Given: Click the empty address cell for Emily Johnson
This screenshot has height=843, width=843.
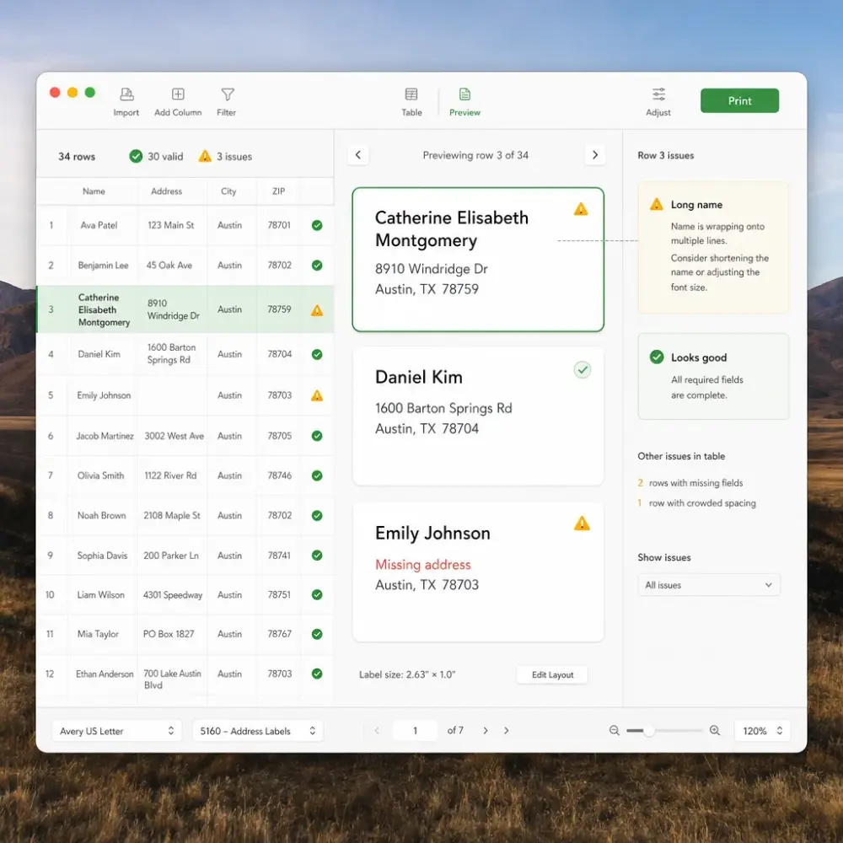Looking at the screenshot, I should 172,395.
